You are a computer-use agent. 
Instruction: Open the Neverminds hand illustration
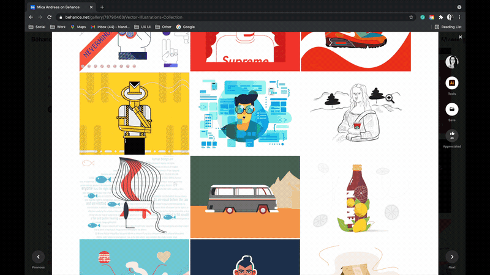[x=134, y=51]
